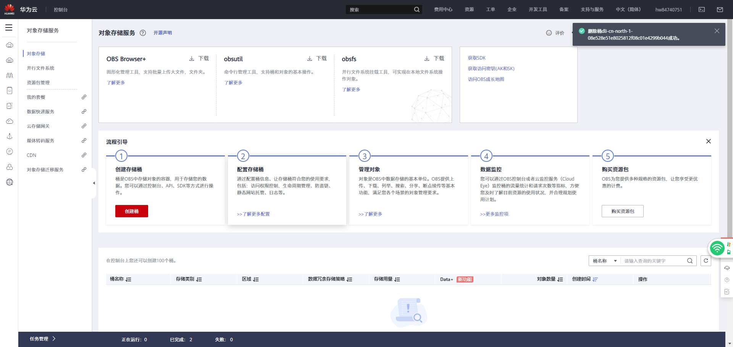Click the globe icon in left rail
Image resolution: width=733 pixels, height=347 pixels.
tap(10, 182)
